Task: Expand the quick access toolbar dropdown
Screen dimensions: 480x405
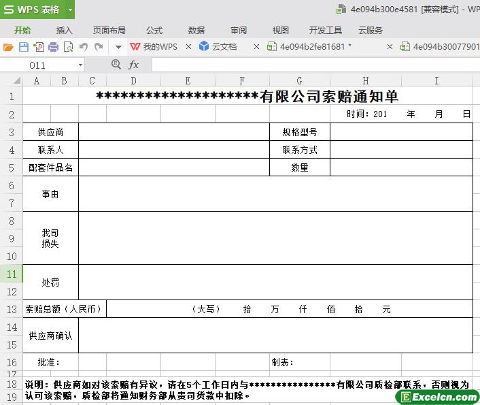Action: click(118, 47)
